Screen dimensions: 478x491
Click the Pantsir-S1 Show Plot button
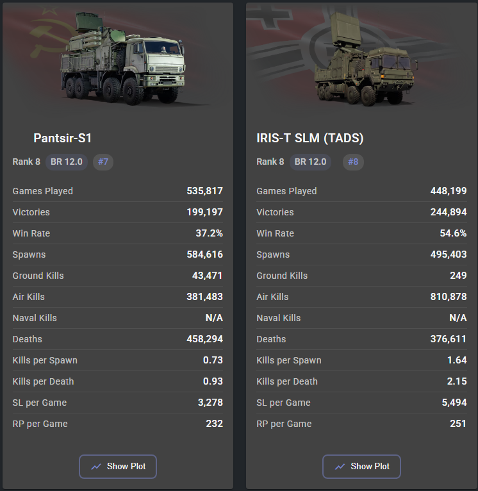pos(118,466)
